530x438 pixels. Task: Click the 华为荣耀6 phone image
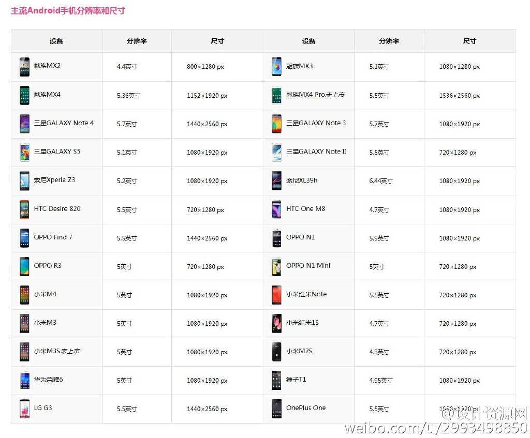tap(24, 380)
